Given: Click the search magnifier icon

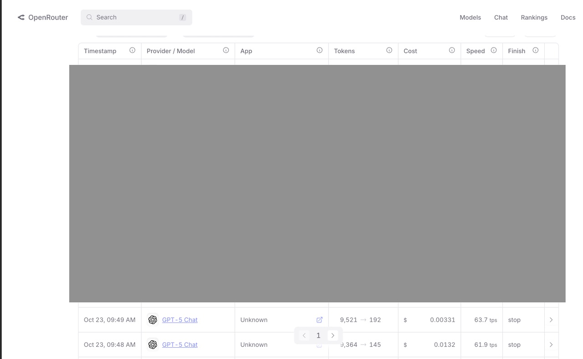Looking at the screenshot, I should pos(90,17).
